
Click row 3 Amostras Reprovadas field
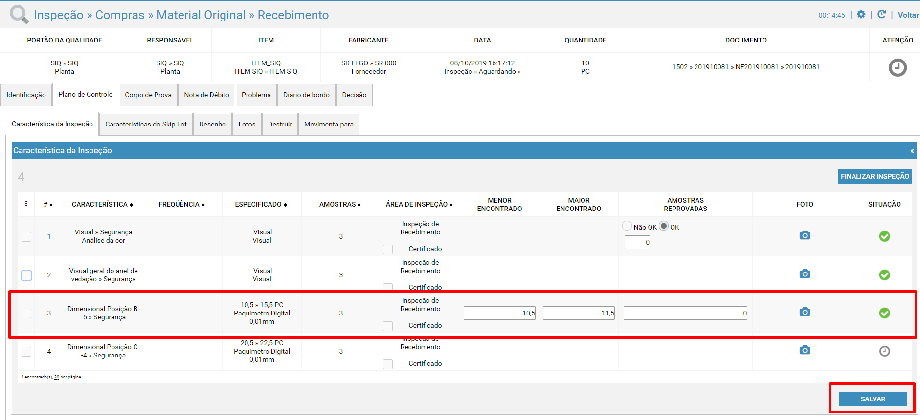685,313
